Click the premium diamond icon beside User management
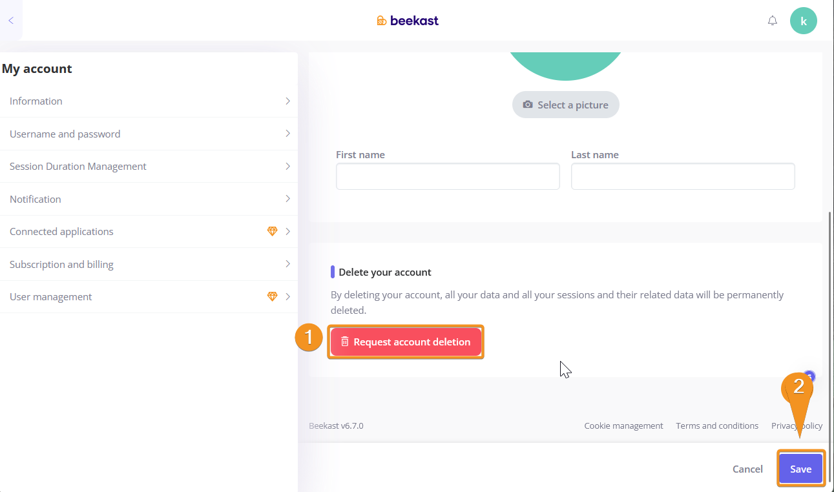This screenshot has width=834, height=492. (x=272, y=296)
